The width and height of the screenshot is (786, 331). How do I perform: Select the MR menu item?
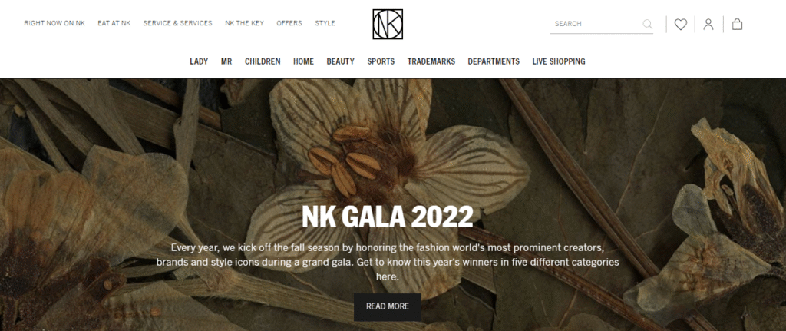click(x=226, y=61)
